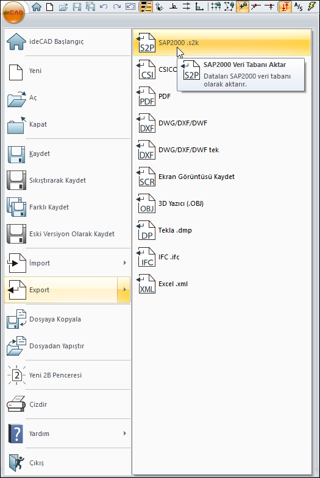
Task: Click the open folder icon in the toolbar
Action: 63,7
